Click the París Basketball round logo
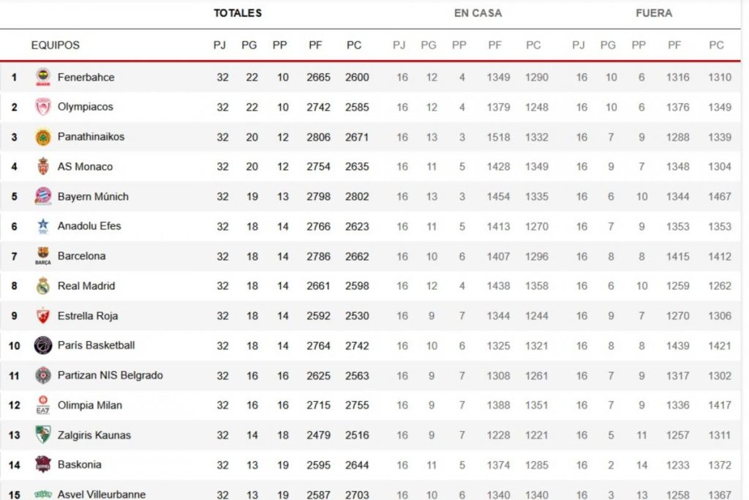Image resolution: width=749 pixels, height=500 pixels. (x=43, y=345)
